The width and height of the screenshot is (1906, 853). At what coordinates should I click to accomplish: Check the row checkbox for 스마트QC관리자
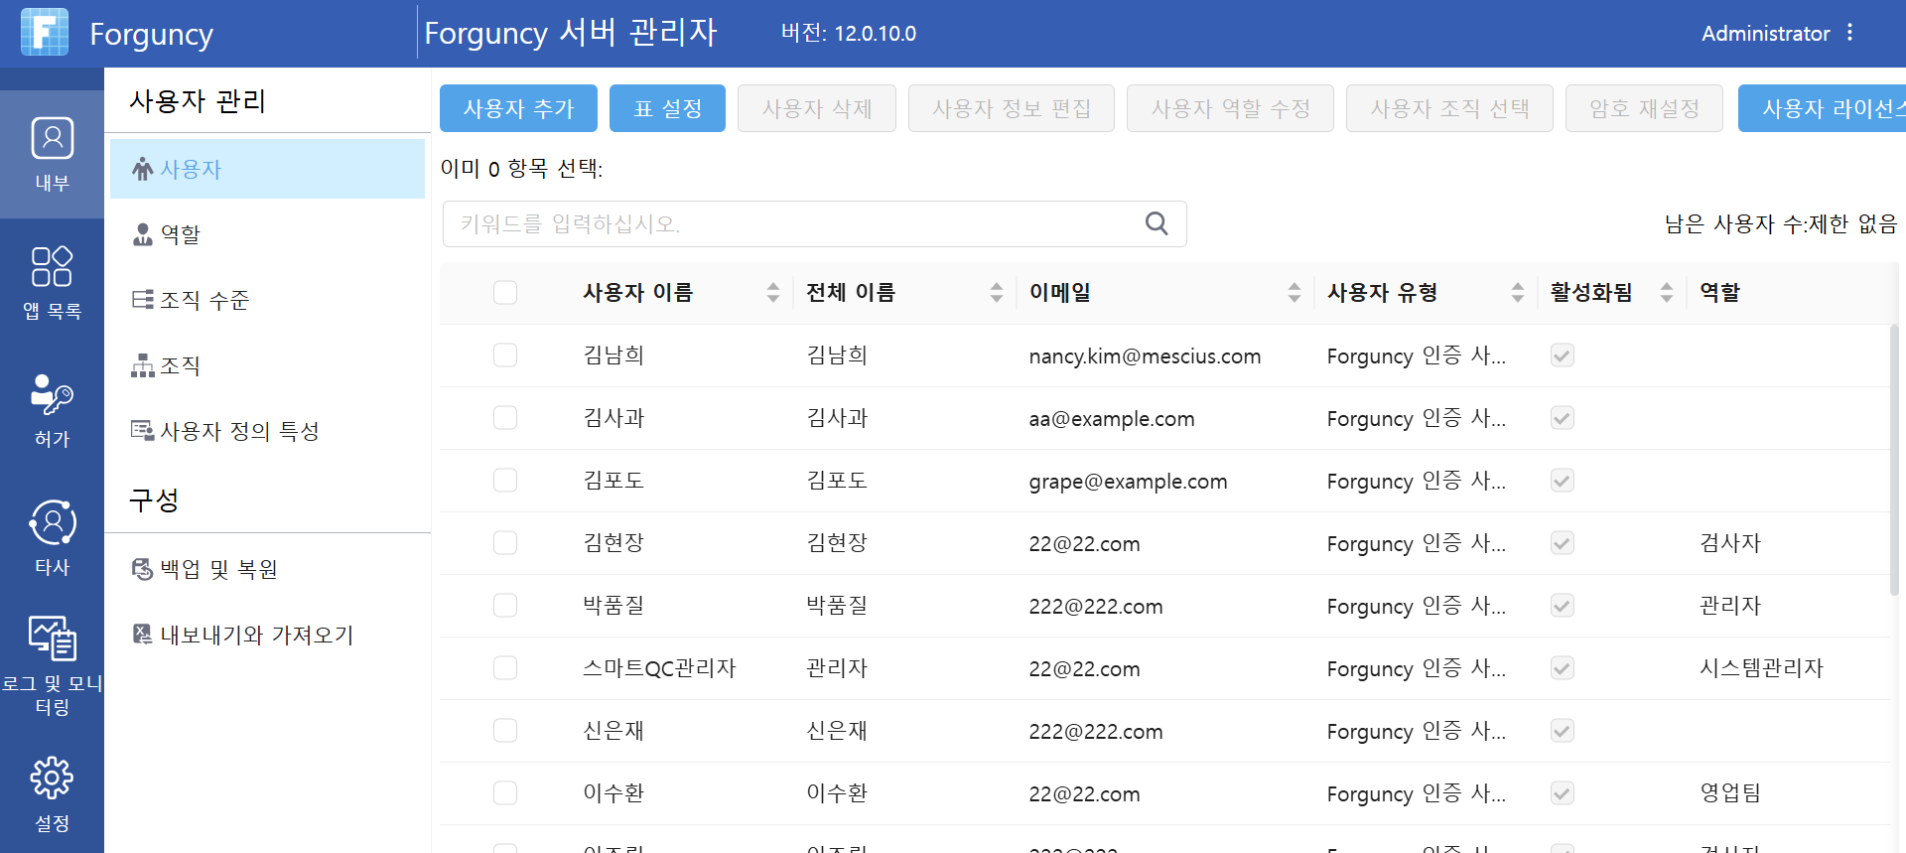click(x=505, y=668)
